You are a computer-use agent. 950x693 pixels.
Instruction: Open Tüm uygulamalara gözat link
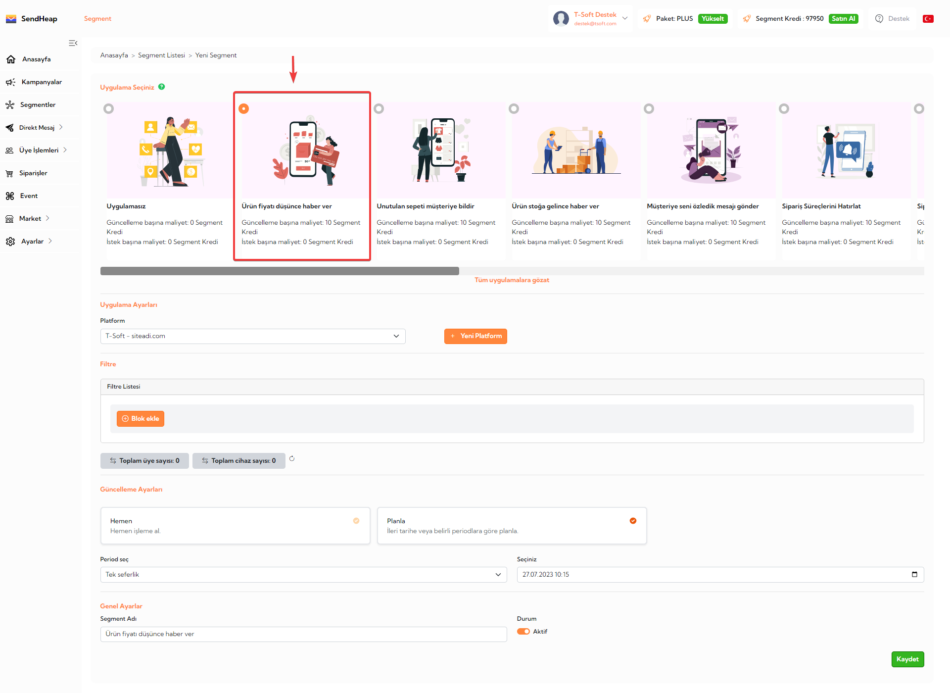click(512, 280)
